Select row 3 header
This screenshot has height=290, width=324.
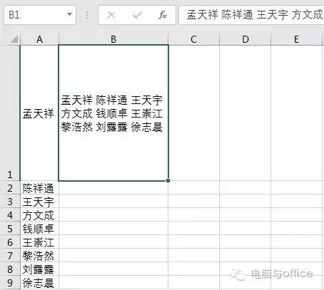tap(10, 202)
